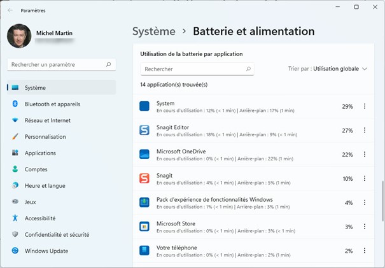Click the Système breadcrumb link
385x268 pixels.
[153, 31]
